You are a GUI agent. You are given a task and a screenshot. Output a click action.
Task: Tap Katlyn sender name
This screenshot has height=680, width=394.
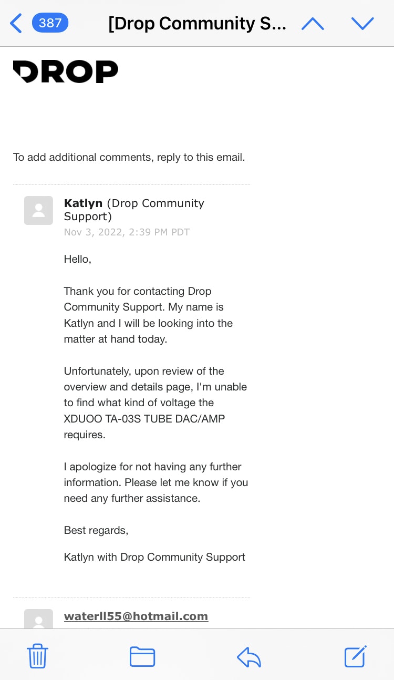tap(83, 203)
